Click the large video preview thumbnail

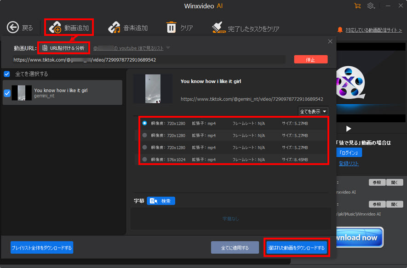[x=153, y=89]
